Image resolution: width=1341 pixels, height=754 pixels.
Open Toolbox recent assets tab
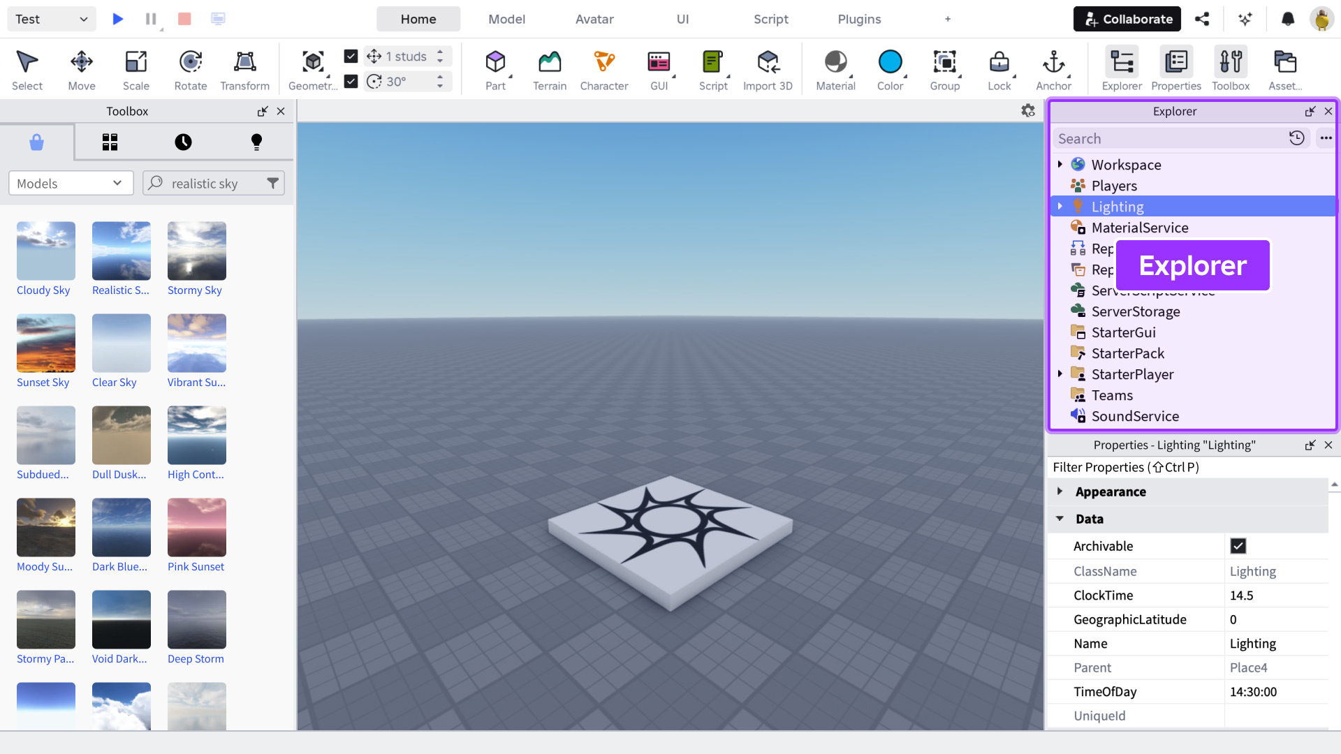[x=183, y=142]
